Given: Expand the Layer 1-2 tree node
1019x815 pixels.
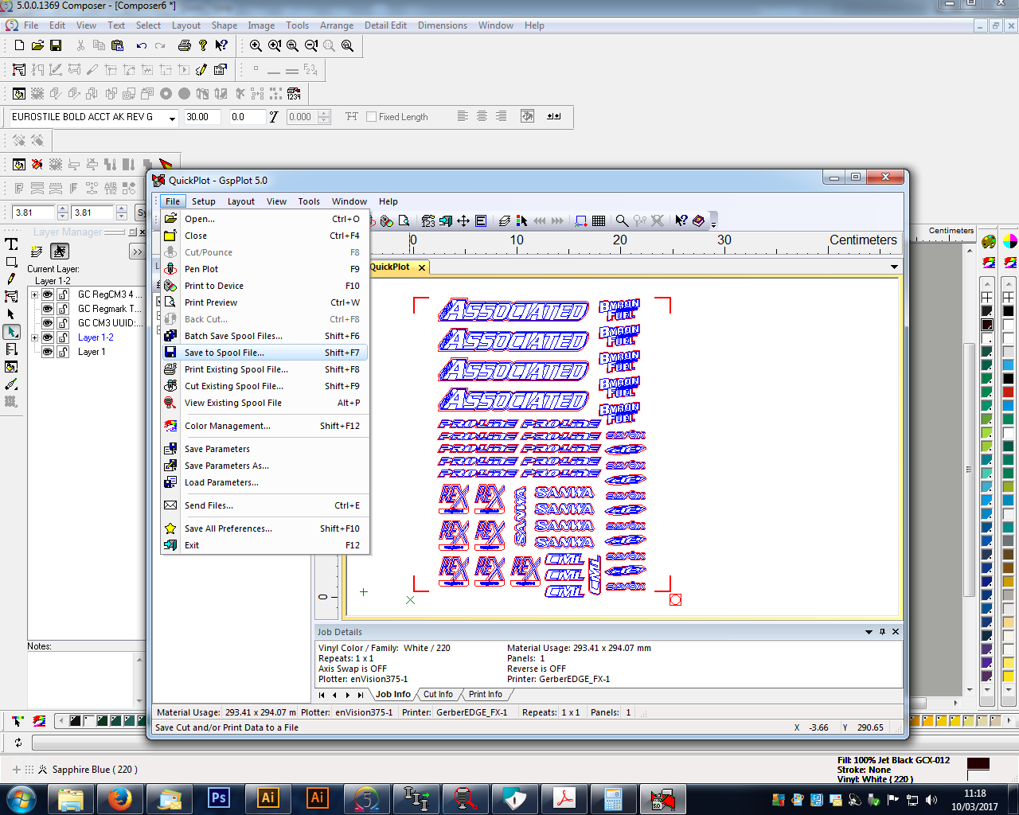Looking at the screenshot, I should (x=34, y=337).
